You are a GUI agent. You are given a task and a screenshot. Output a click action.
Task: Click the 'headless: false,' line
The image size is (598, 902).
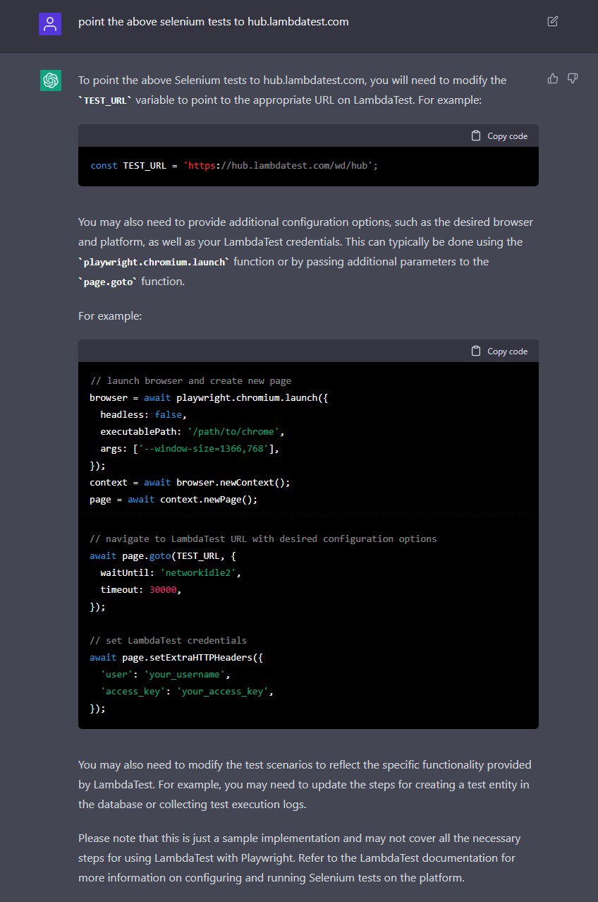(144, 415)
